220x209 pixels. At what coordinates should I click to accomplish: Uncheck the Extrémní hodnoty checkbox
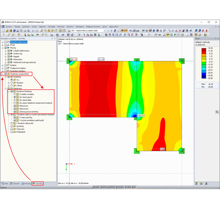[x=12, y=91]
